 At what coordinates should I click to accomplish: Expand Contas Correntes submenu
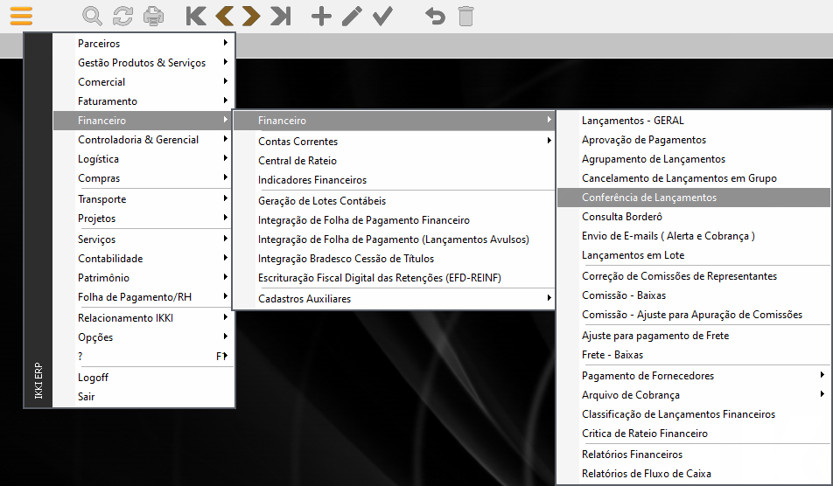[394, 141]
